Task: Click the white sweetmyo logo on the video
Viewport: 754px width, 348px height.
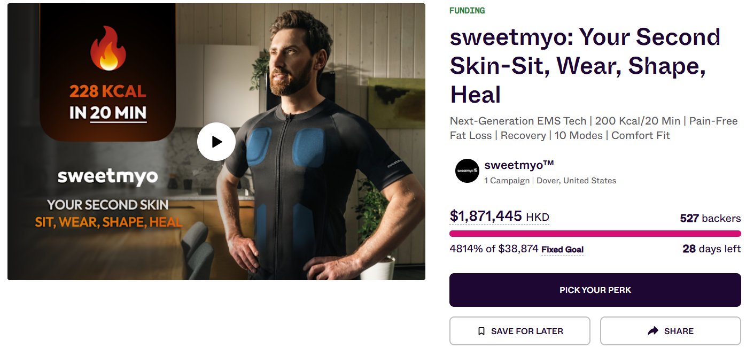Action: point(107,176)
